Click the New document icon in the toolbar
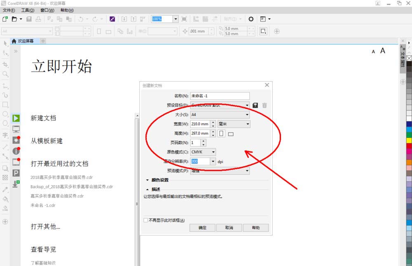412x266 pixels. (5, 19)
